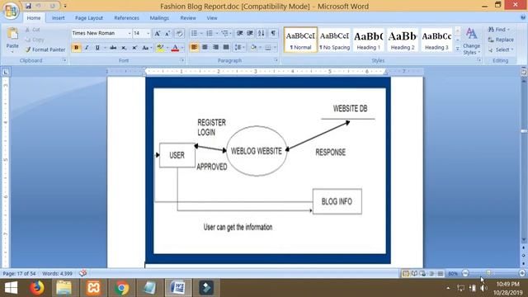Clear formatting icon
Viewport: 528px width, 297px height.
(180, 33)
